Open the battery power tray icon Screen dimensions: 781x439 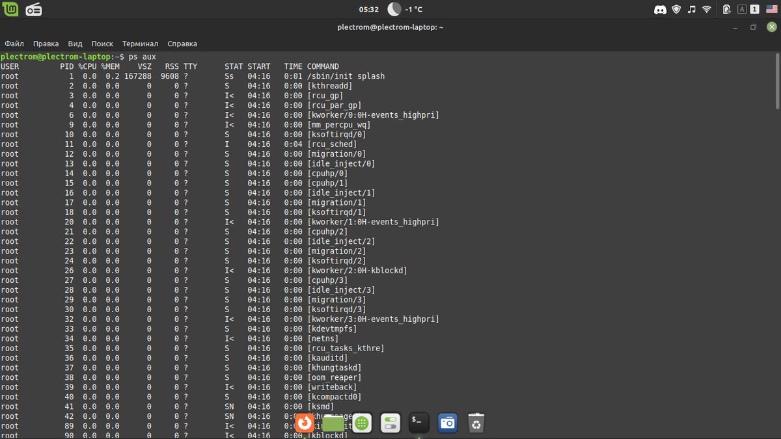coord(727,9)
